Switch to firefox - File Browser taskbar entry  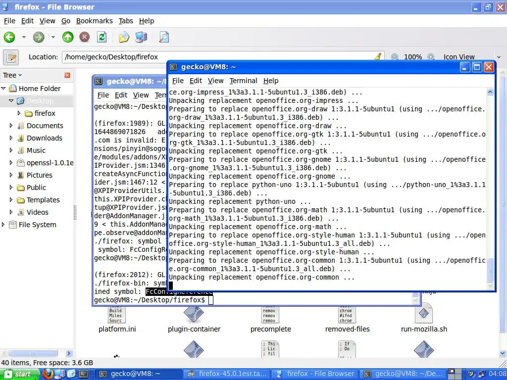[x=316, y=374]
